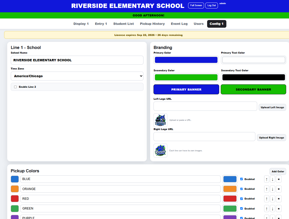Delete the GREEN pickup color

[279, 208]
